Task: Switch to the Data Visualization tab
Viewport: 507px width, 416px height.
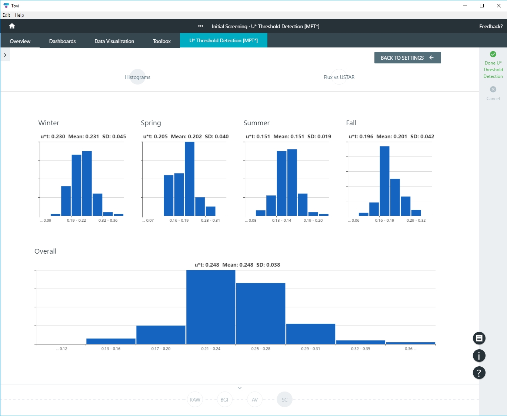Action: coord(114,41)
